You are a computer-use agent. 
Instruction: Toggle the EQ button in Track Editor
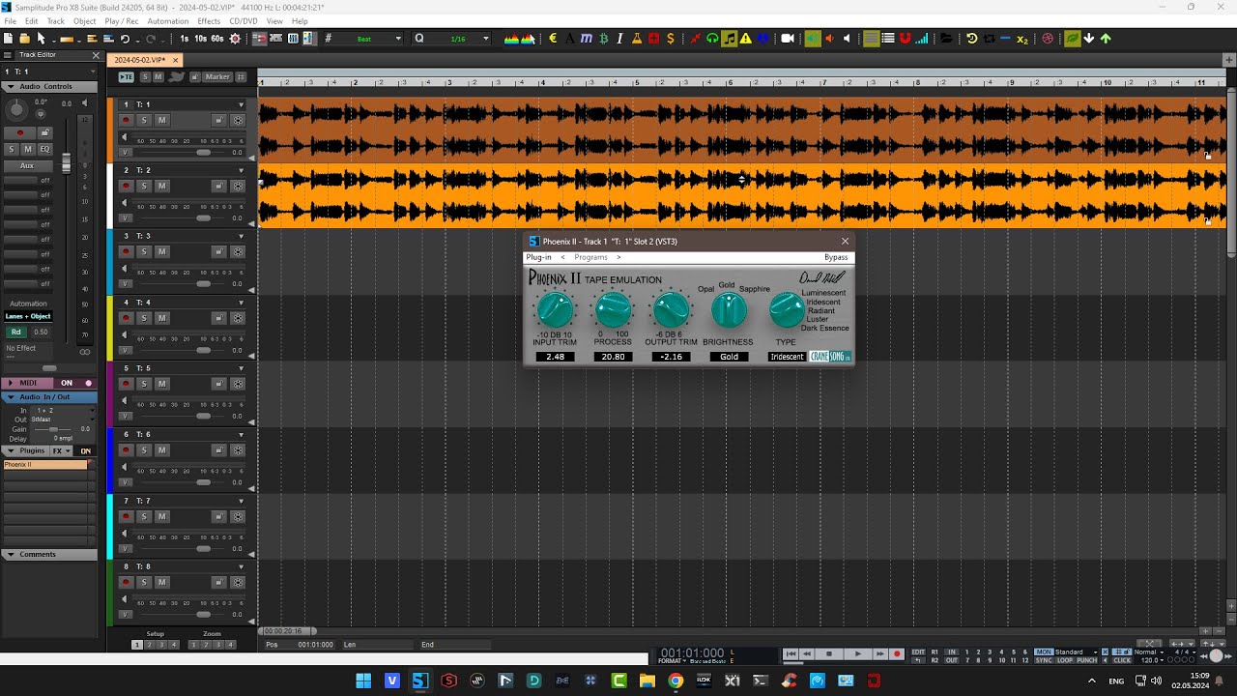(44, 149)
